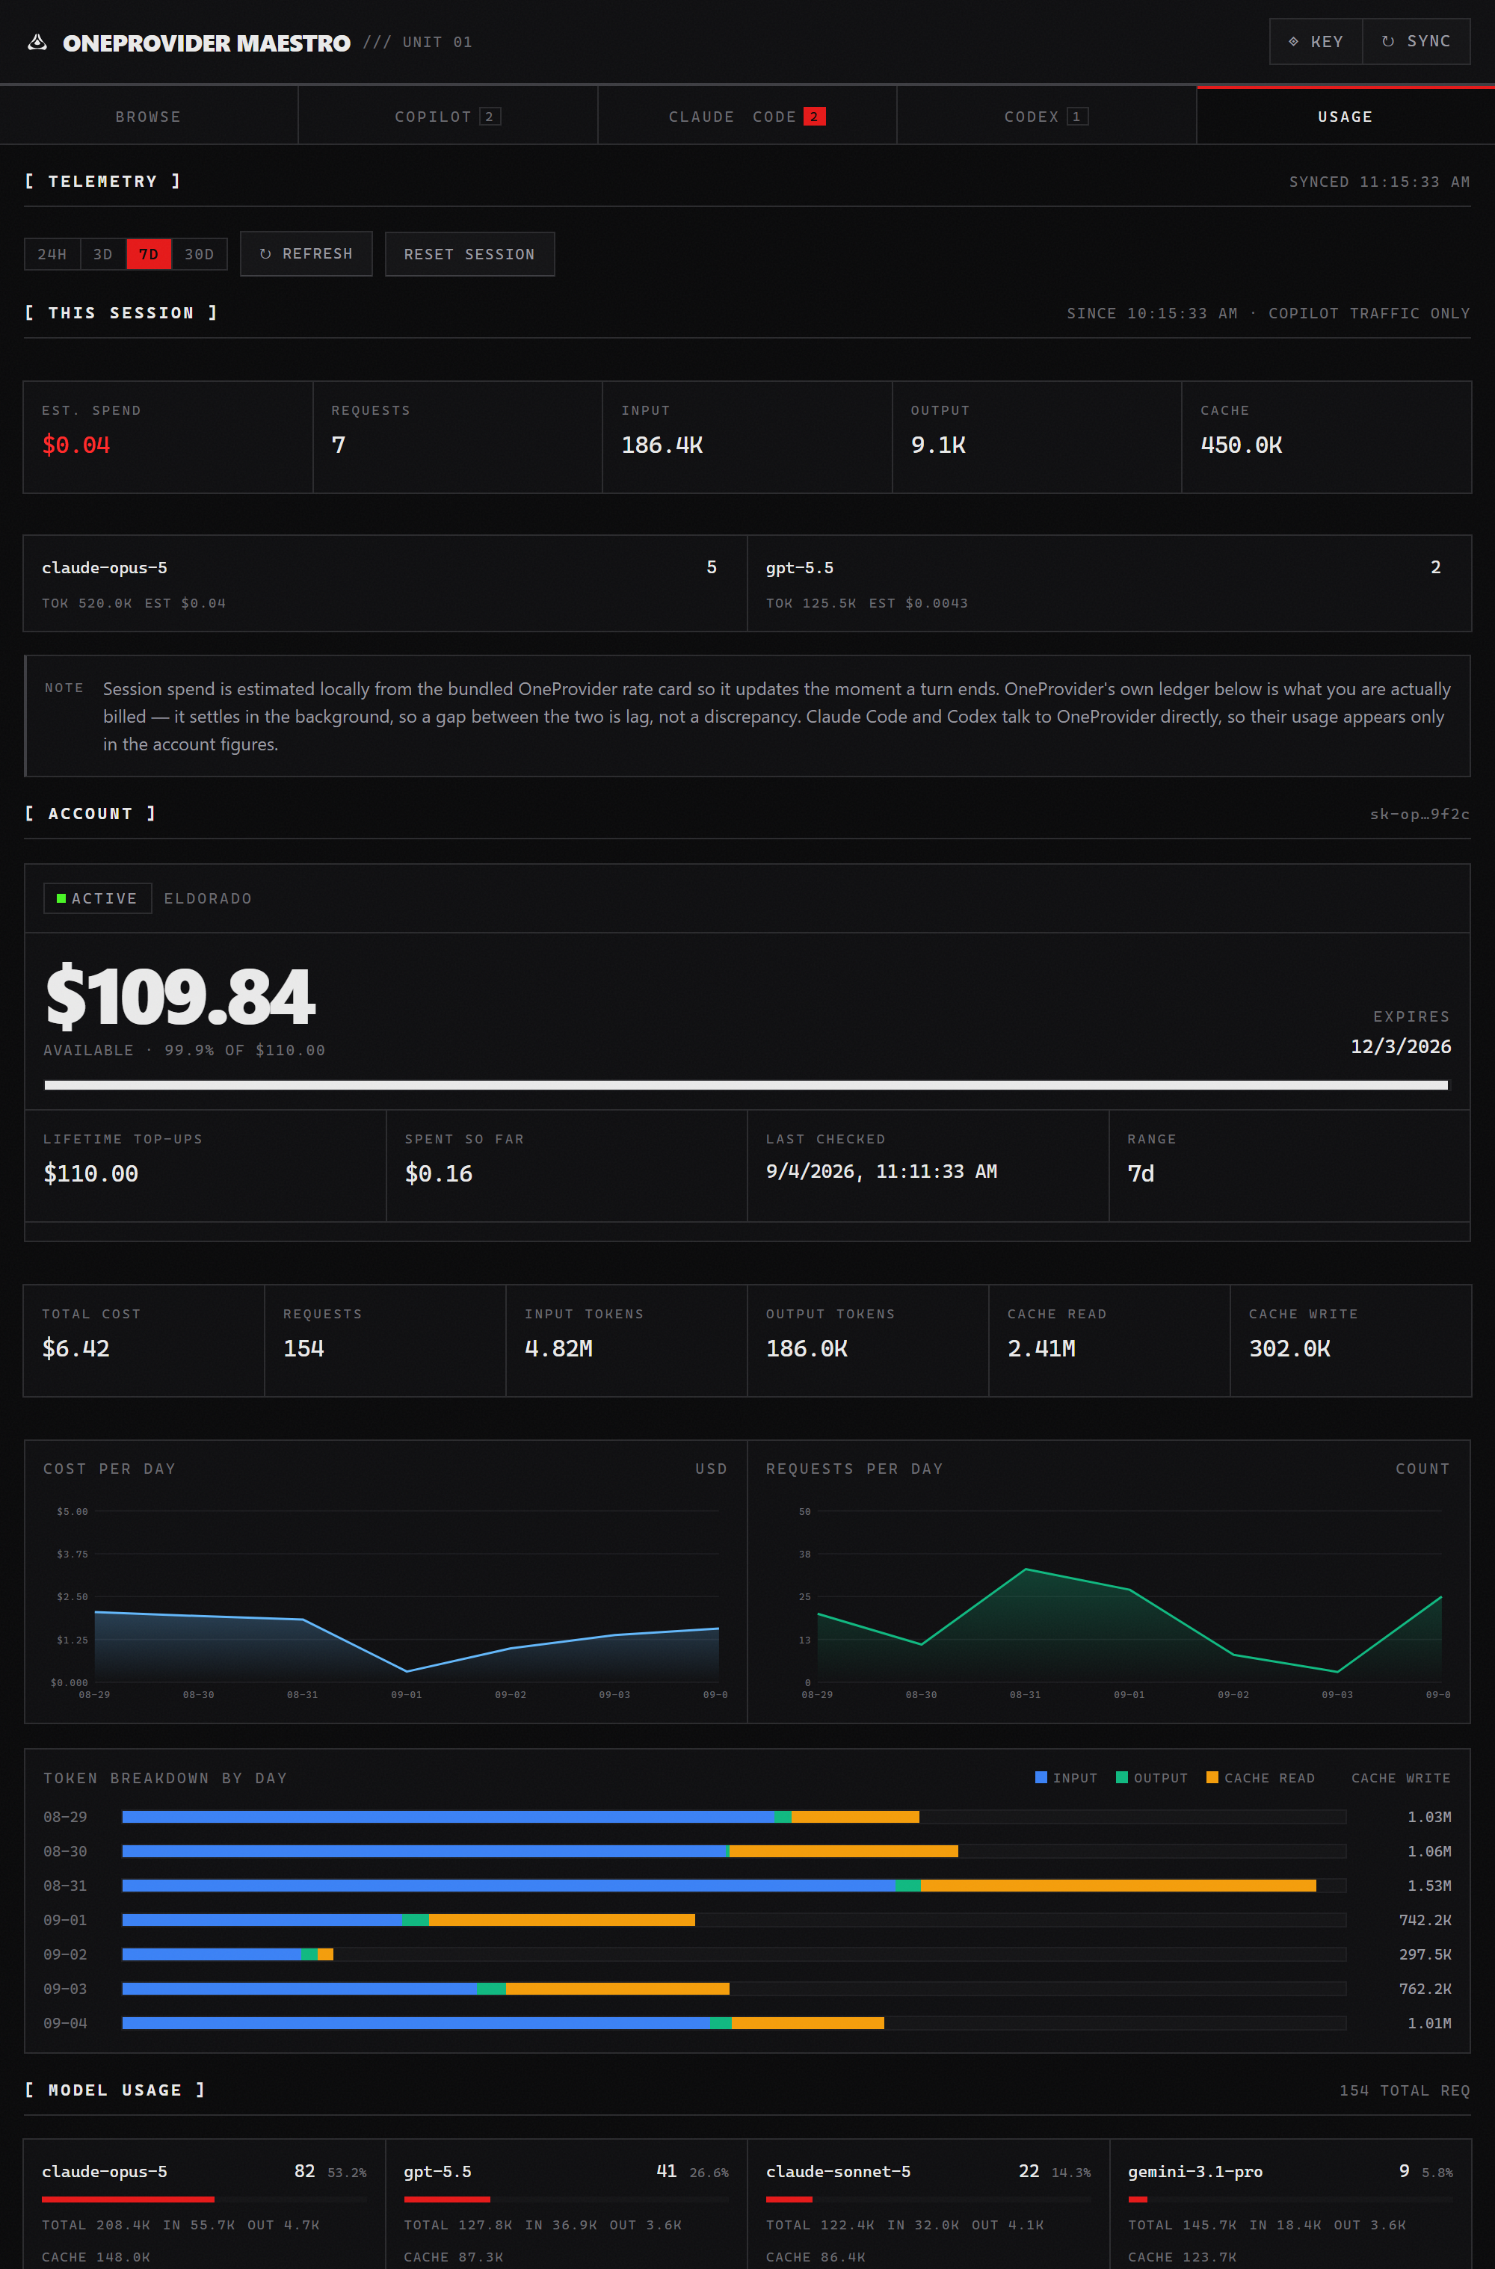Select the 7D time range

click(x=149, y=253)
